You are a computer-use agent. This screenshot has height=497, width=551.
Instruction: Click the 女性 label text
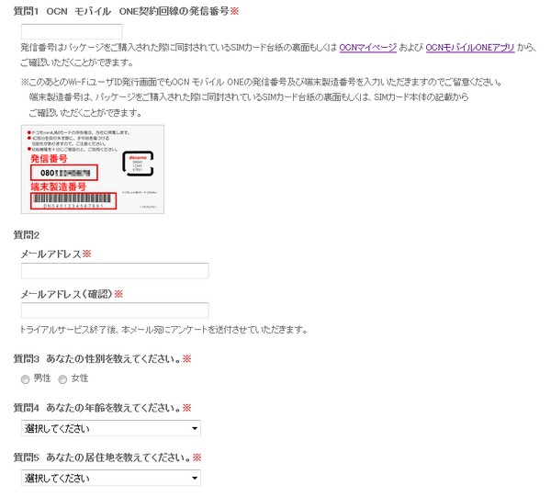pos(80,378)
